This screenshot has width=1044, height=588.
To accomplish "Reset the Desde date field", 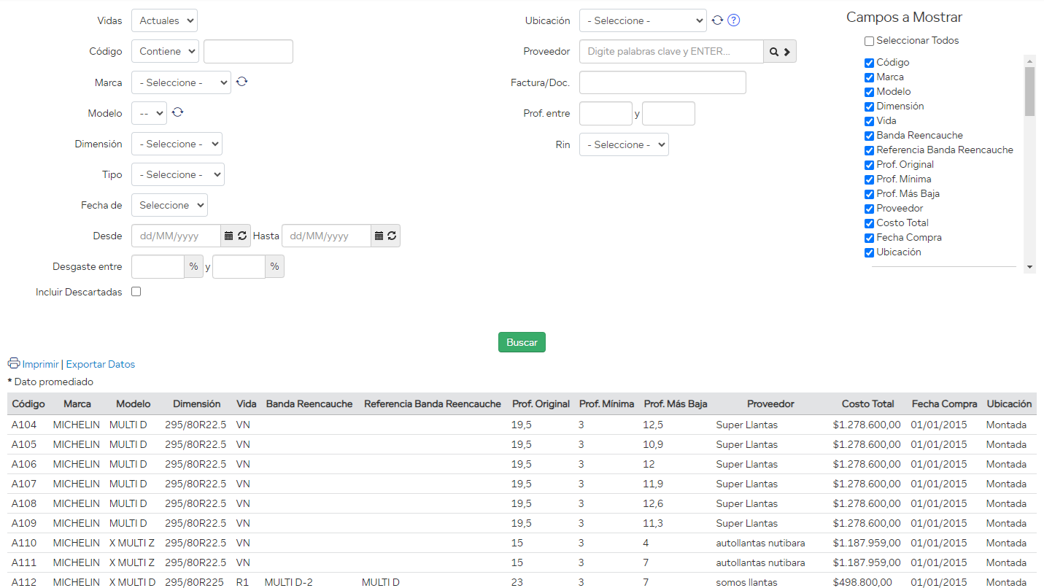I will pyautogui.click(x=242, y=236).
